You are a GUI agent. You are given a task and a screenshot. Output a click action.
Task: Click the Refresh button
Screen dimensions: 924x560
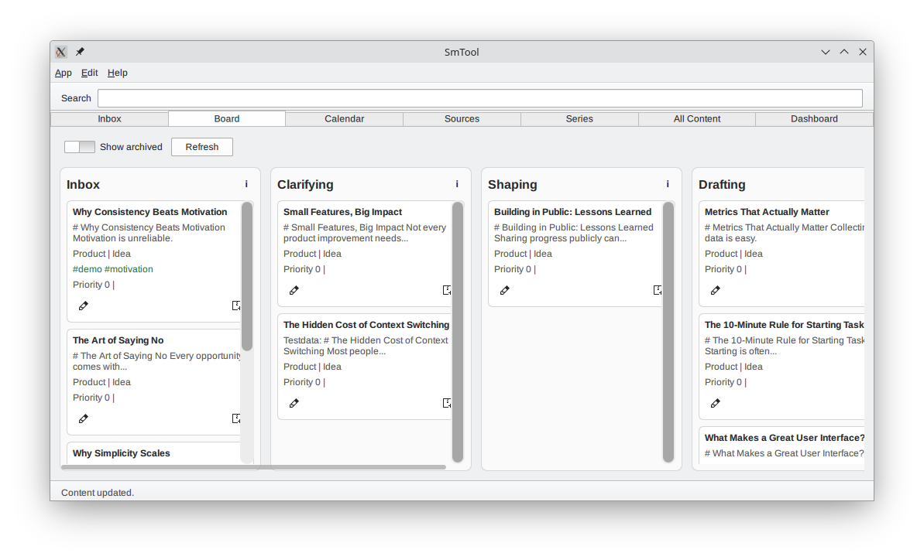[202, 147]
